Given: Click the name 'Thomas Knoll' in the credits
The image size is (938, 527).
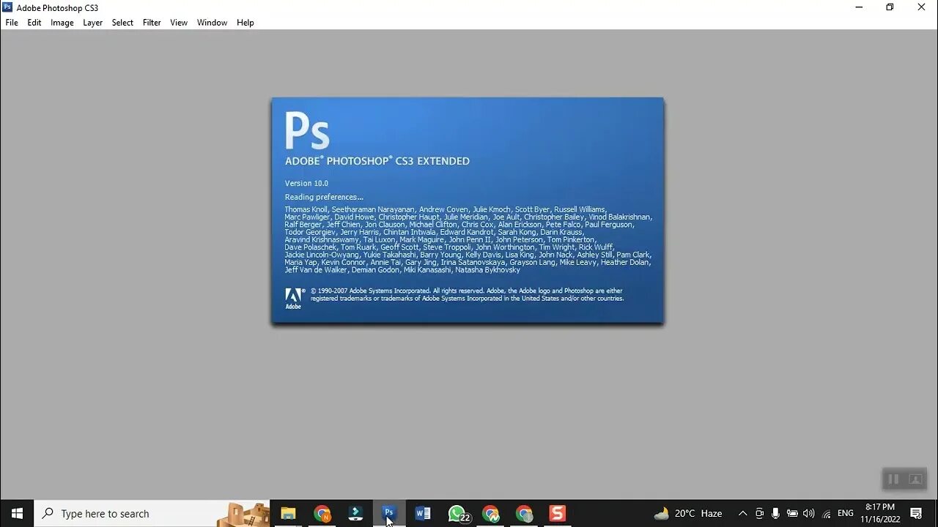Looking at the screenshot, I should [306, 209].
